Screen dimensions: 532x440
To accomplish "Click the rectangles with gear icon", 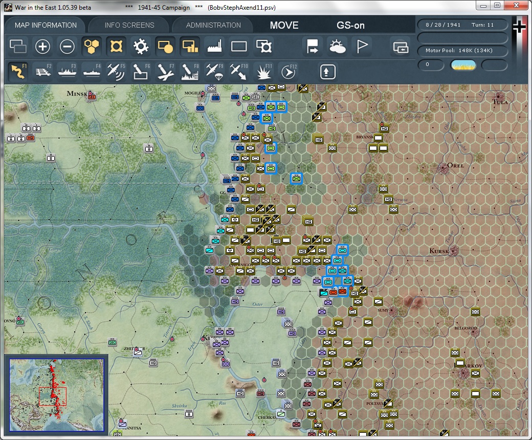I will pos(263,46).
